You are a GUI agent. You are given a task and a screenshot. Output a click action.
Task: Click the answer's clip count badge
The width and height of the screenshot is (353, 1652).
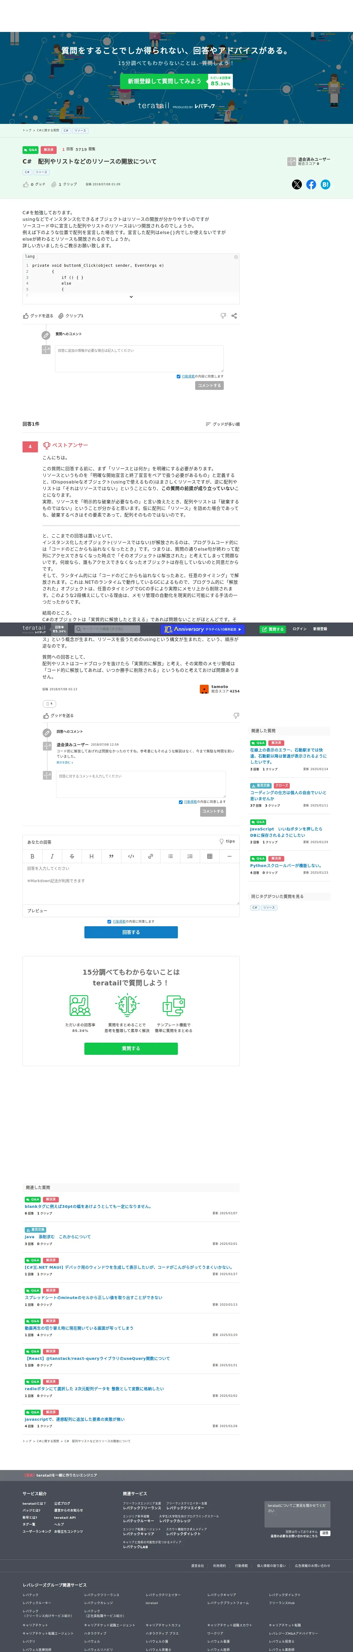point(49,703)
